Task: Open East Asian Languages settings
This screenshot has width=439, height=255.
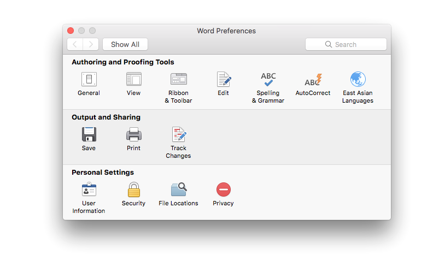Action: (358, 80)
